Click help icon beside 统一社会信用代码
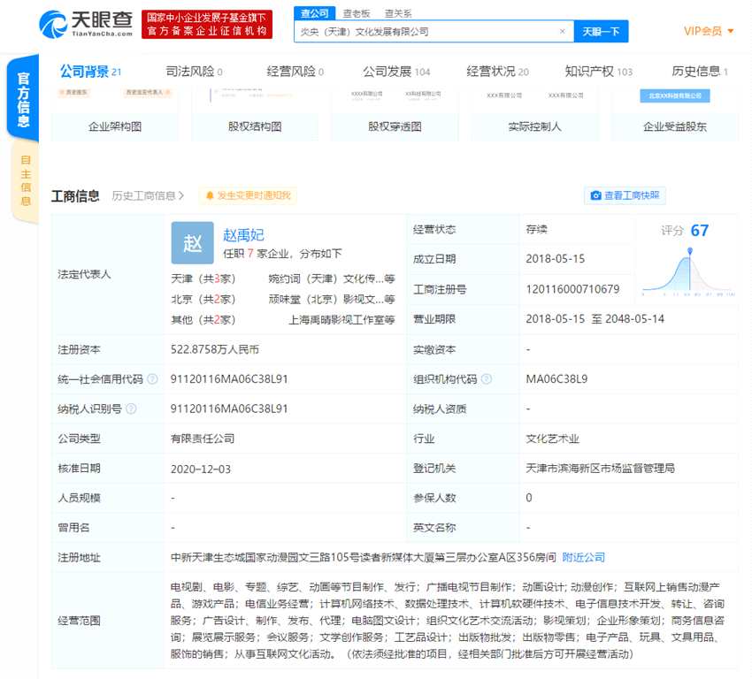Image resolution: width=752 pixels, height=679 pixels. 152,379
